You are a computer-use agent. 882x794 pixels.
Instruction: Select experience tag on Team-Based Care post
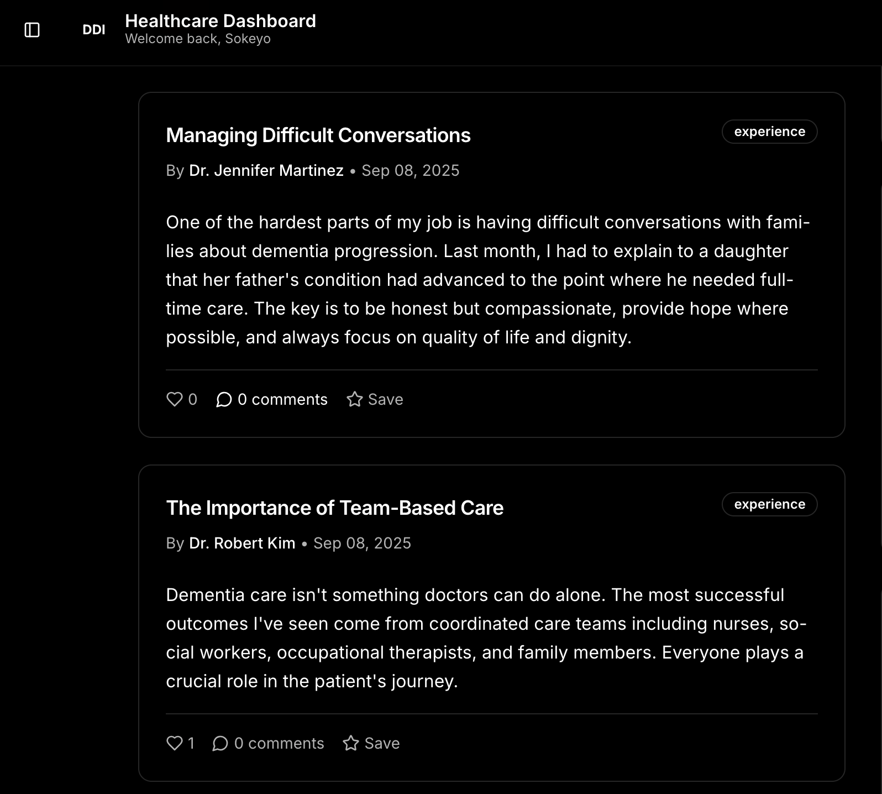[x=769, y=504]
